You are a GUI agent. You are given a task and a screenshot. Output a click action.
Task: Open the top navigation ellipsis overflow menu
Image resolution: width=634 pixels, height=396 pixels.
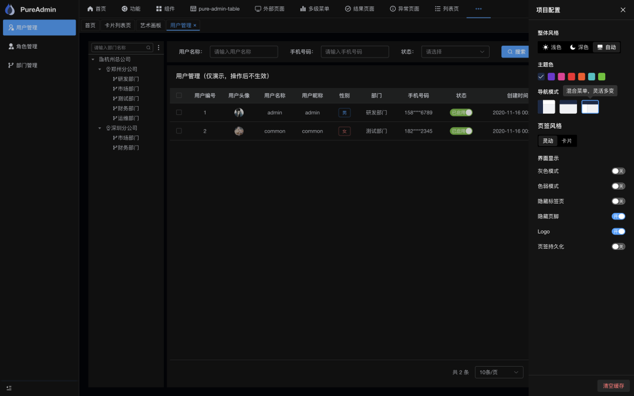478,9
